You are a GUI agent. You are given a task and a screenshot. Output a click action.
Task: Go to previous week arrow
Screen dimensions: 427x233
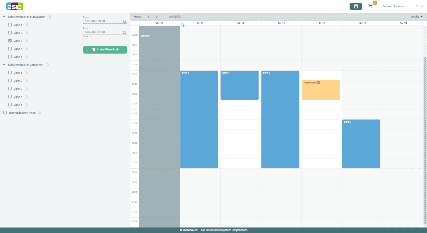148,17
